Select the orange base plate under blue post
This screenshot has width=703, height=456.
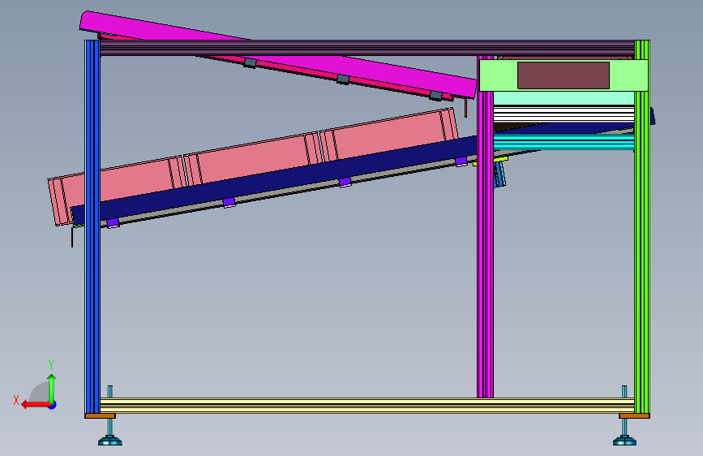100,416
